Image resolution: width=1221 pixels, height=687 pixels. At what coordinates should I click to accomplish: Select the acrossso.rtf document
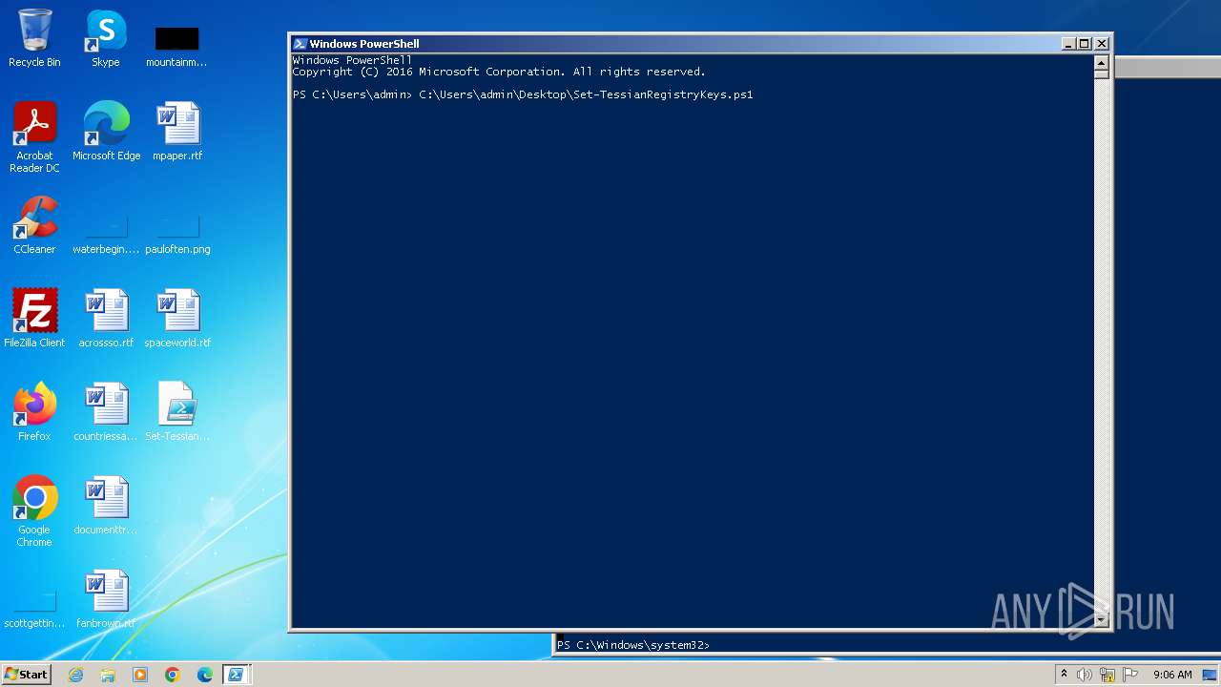coord(106,319)
